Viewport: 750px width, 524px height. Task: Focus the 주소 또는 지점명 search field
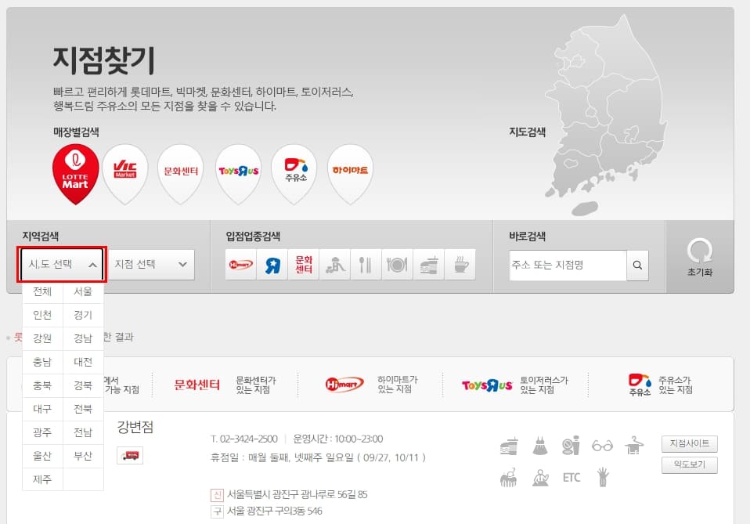pos(568,265)
